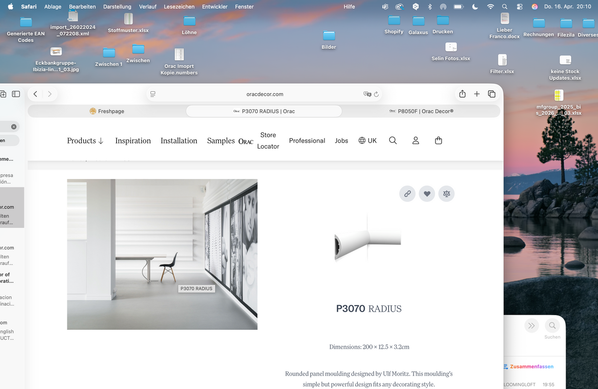Open the Rechnungen folder on desktop

coord(539,27)
